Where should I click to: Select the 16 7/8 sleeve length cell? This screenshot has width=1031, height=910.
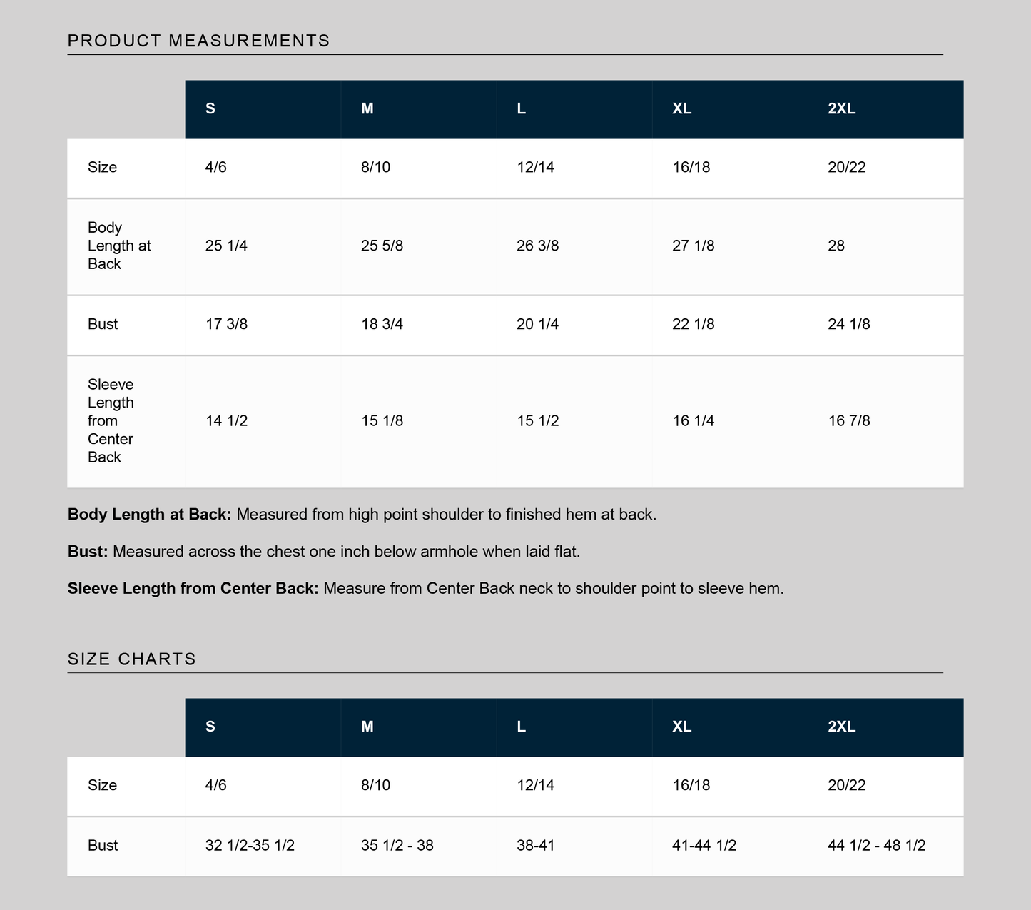point(849,421)
